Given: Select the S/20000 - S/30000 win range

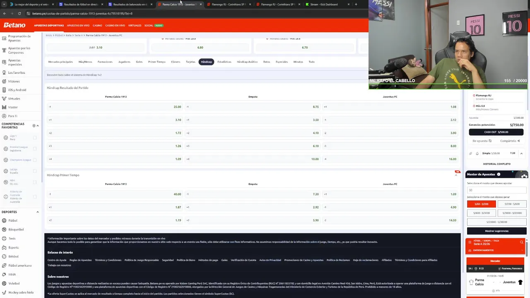Looking at the screenshot, I should pos(496,222).
